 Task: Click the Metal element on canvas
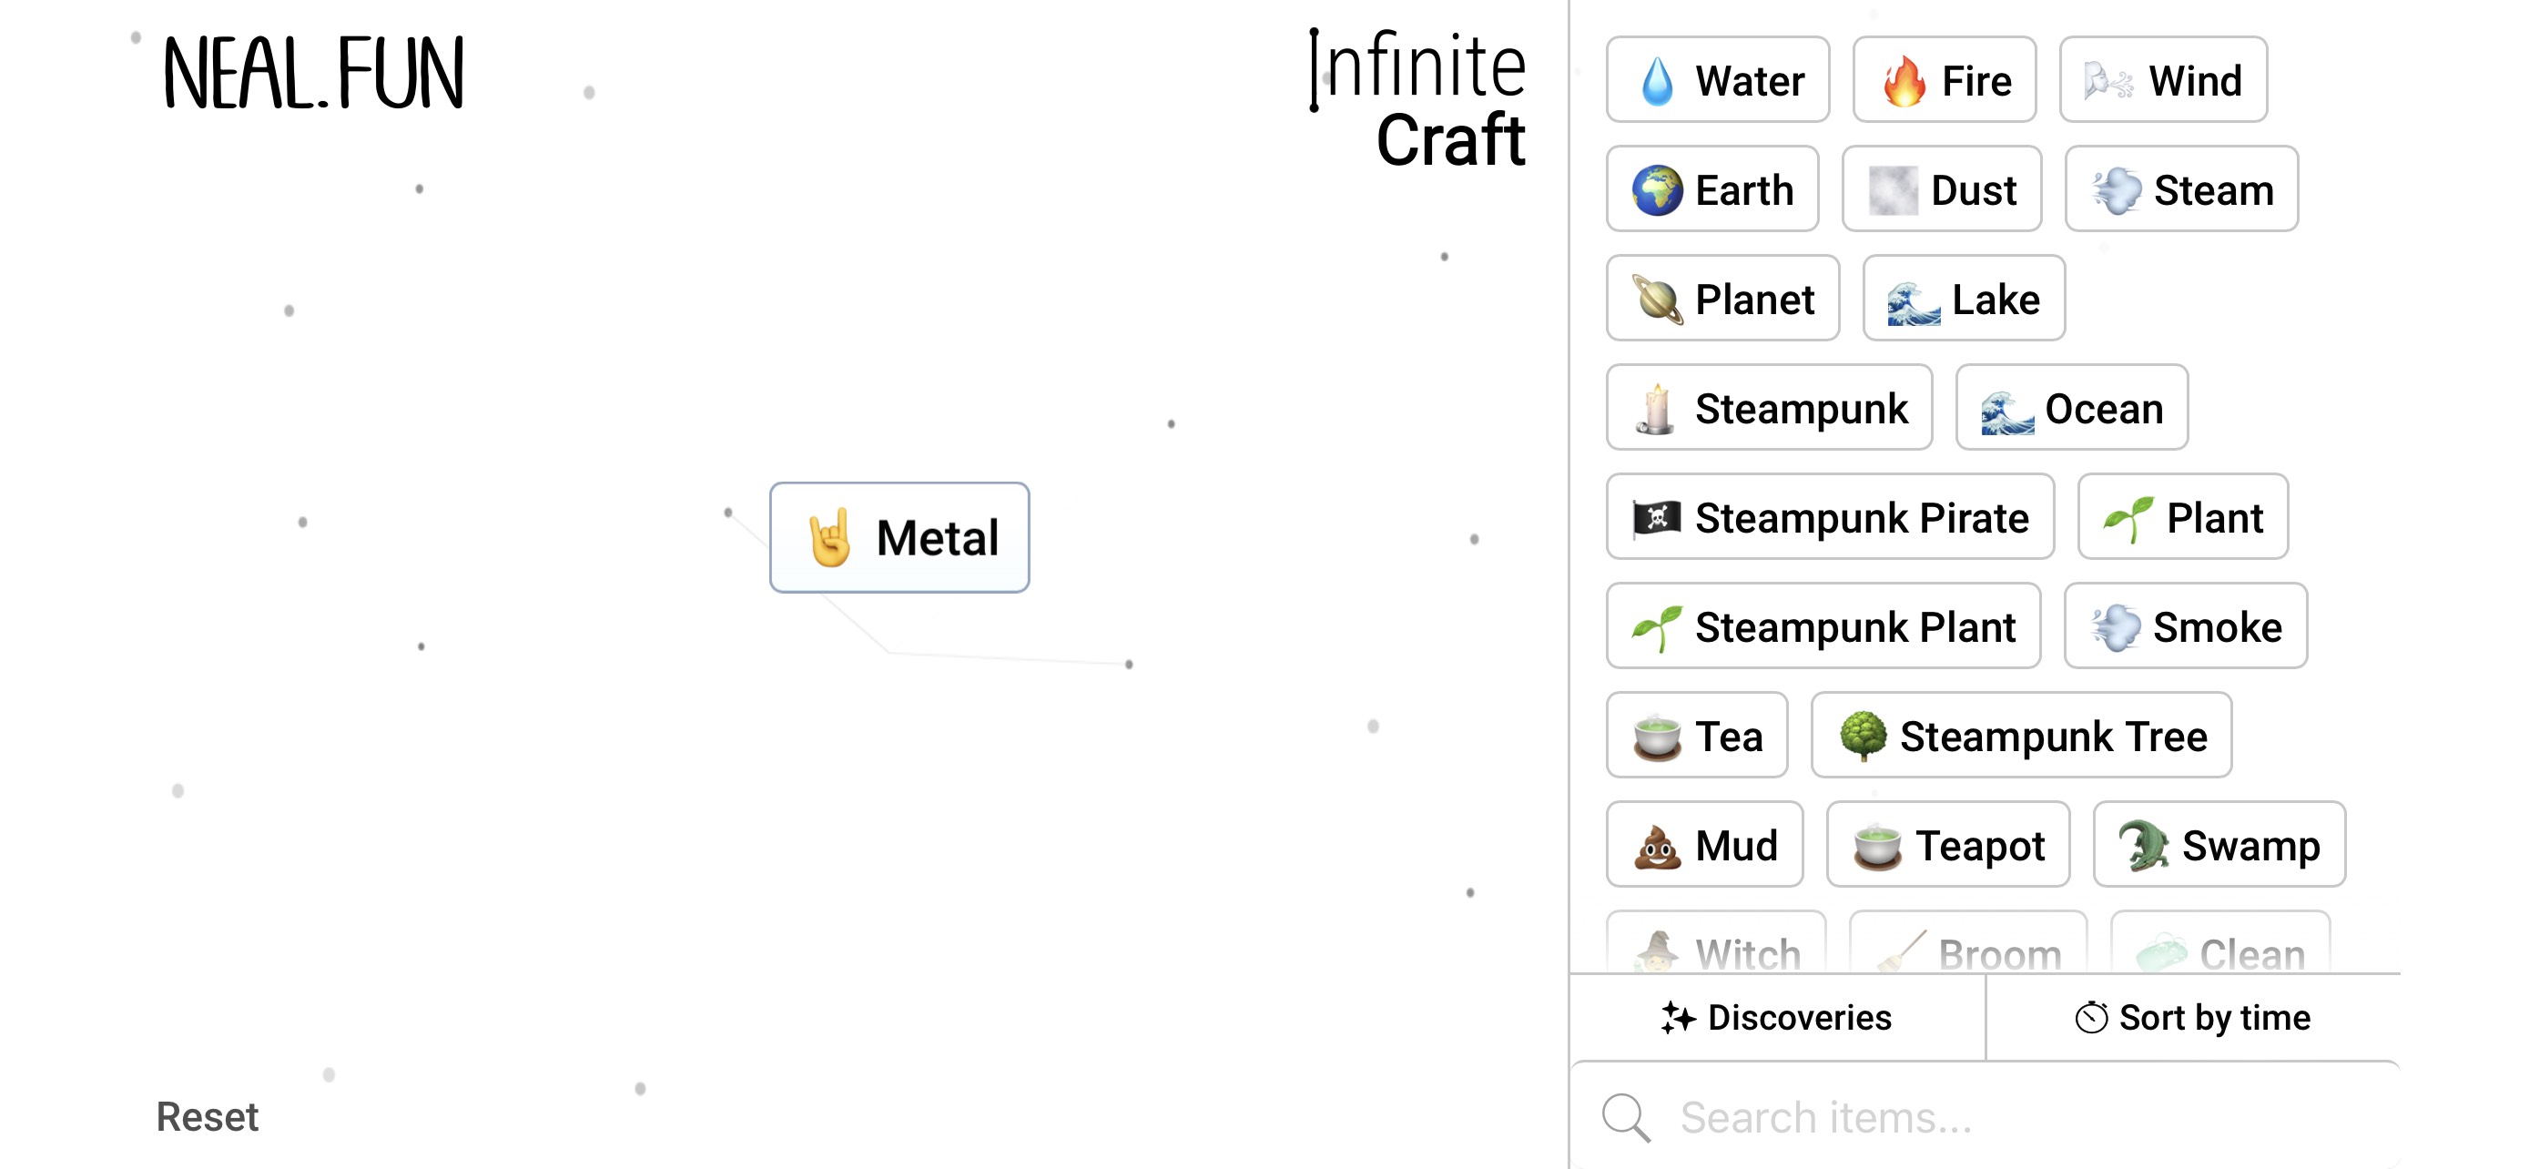(x=899, y=537)
